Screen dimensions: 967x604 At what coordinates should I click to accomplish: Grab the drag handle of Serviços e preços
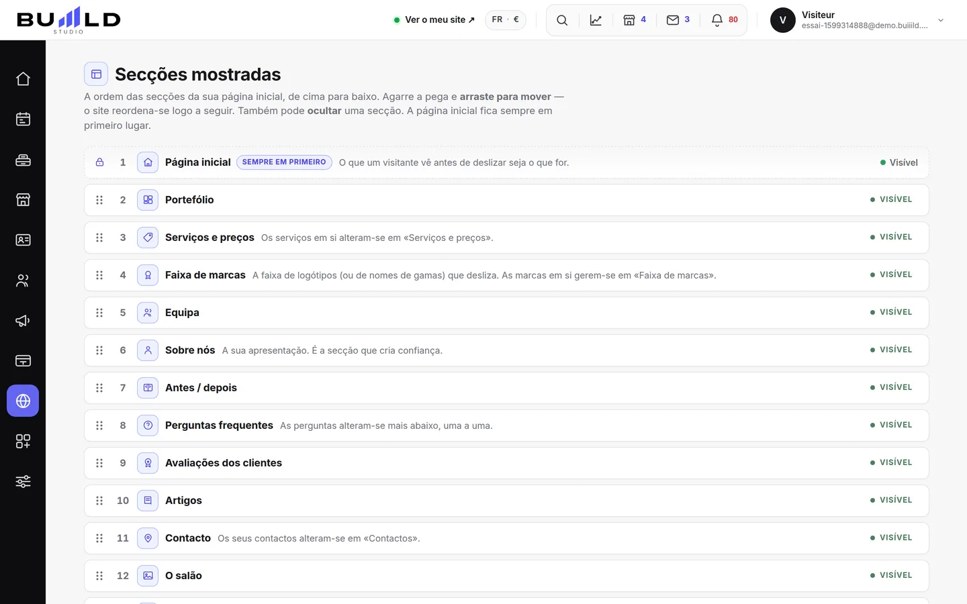click(99, 238)
